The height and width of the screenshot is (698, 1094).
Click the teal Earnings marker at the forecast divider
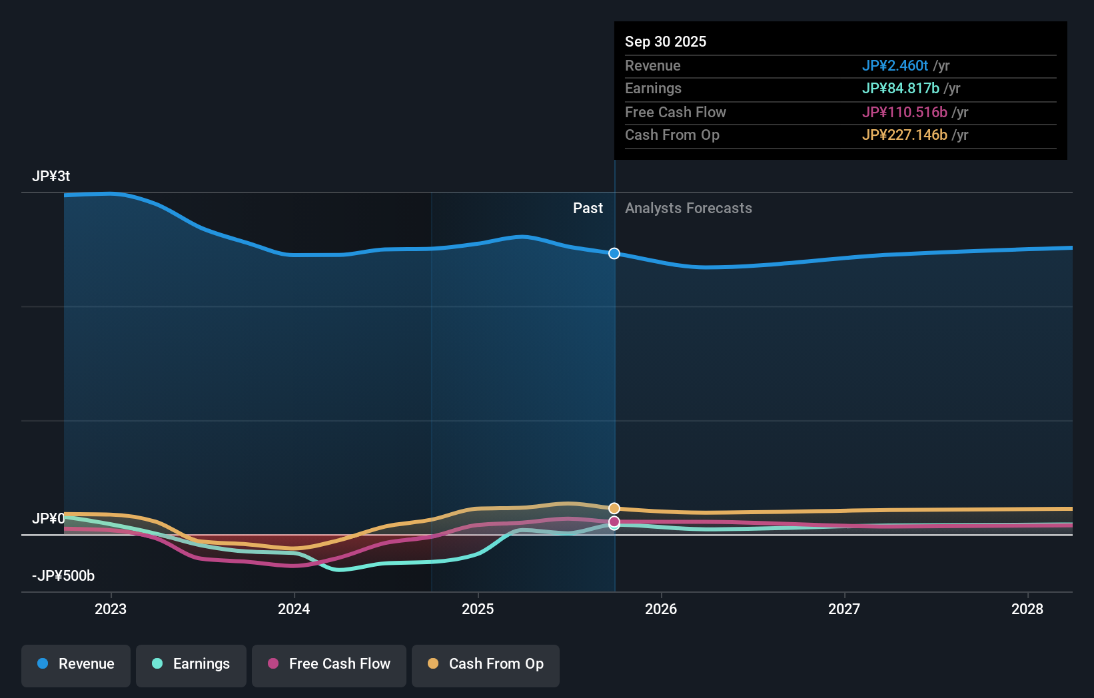tap(614, 528)
